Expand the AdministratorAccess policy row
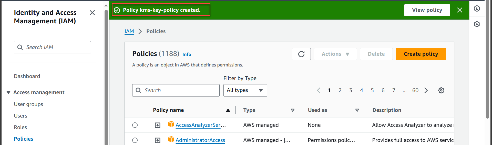 click(x=158, y=140)
